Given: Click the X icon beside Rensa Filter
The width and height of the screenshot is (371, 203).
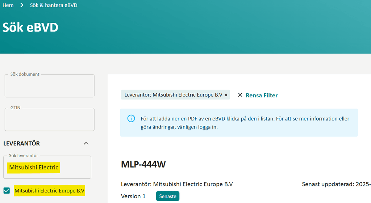Looking at the screenshot, I should (x=240, y=95).
